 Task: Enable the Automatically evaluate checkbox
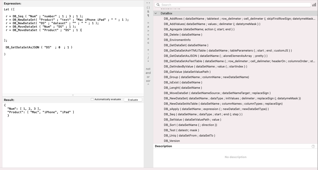tap(92, 99)
